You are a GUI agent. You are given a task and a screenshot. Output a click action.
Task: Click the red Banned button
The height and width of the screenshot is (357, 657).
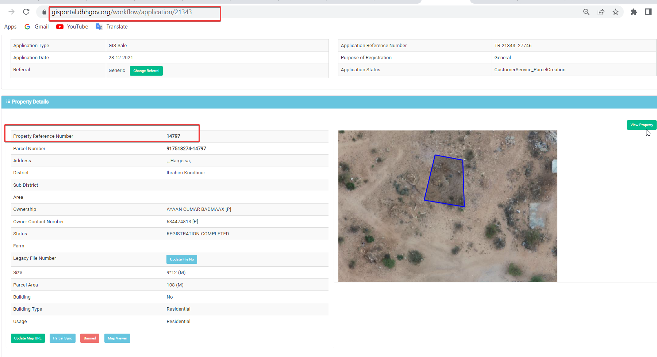(90, 338)
